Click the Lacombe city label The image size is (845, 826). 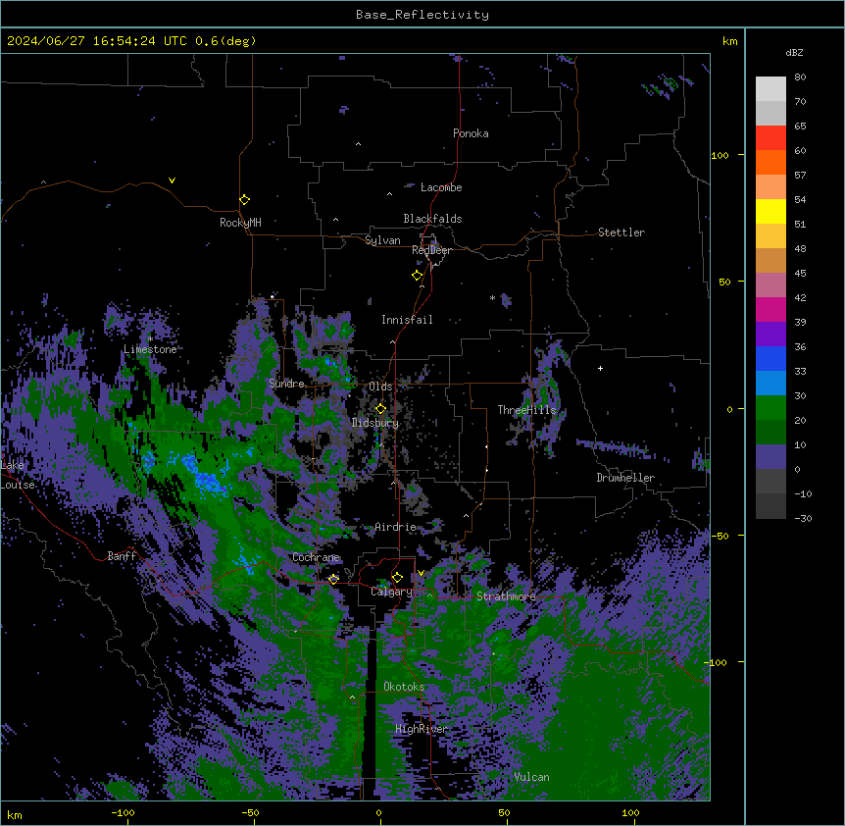[441, 187]
